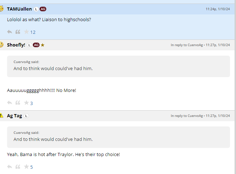Viewport: 236px width, 174px height.
Task: Open Ag Tag's In reply to CuervoAg link
Action: pos(187,116)
